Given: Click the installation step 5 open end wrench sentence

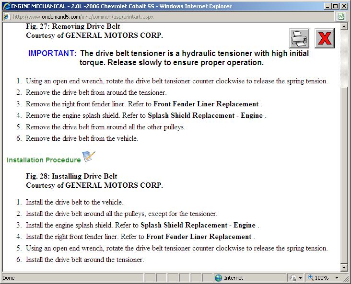Looking at the screenshot, I should tap(177, 248).
